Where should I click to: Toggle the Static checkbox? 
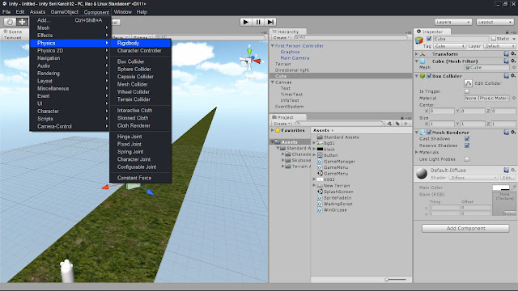494,39
